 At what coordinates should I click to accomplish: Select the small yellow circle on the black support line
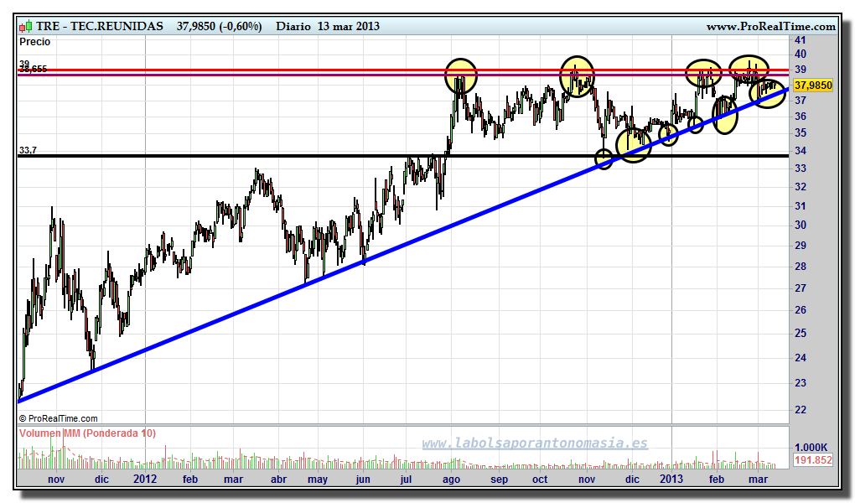[x=604, y=158]
